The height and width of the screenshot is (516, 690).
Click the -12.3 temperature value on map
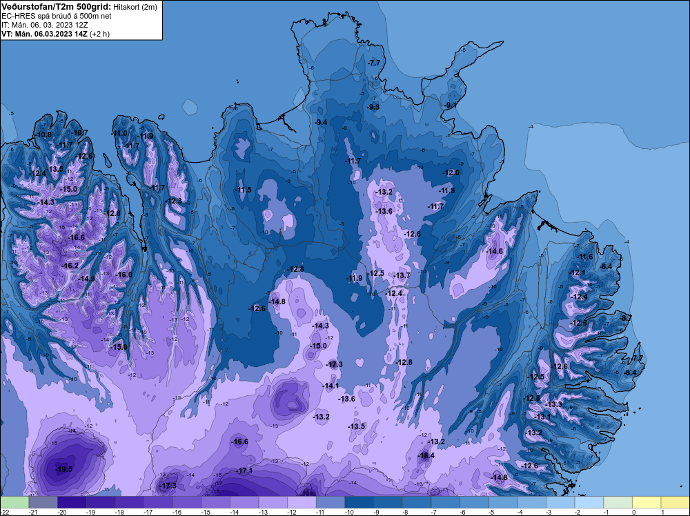click(x=173, y=201)
